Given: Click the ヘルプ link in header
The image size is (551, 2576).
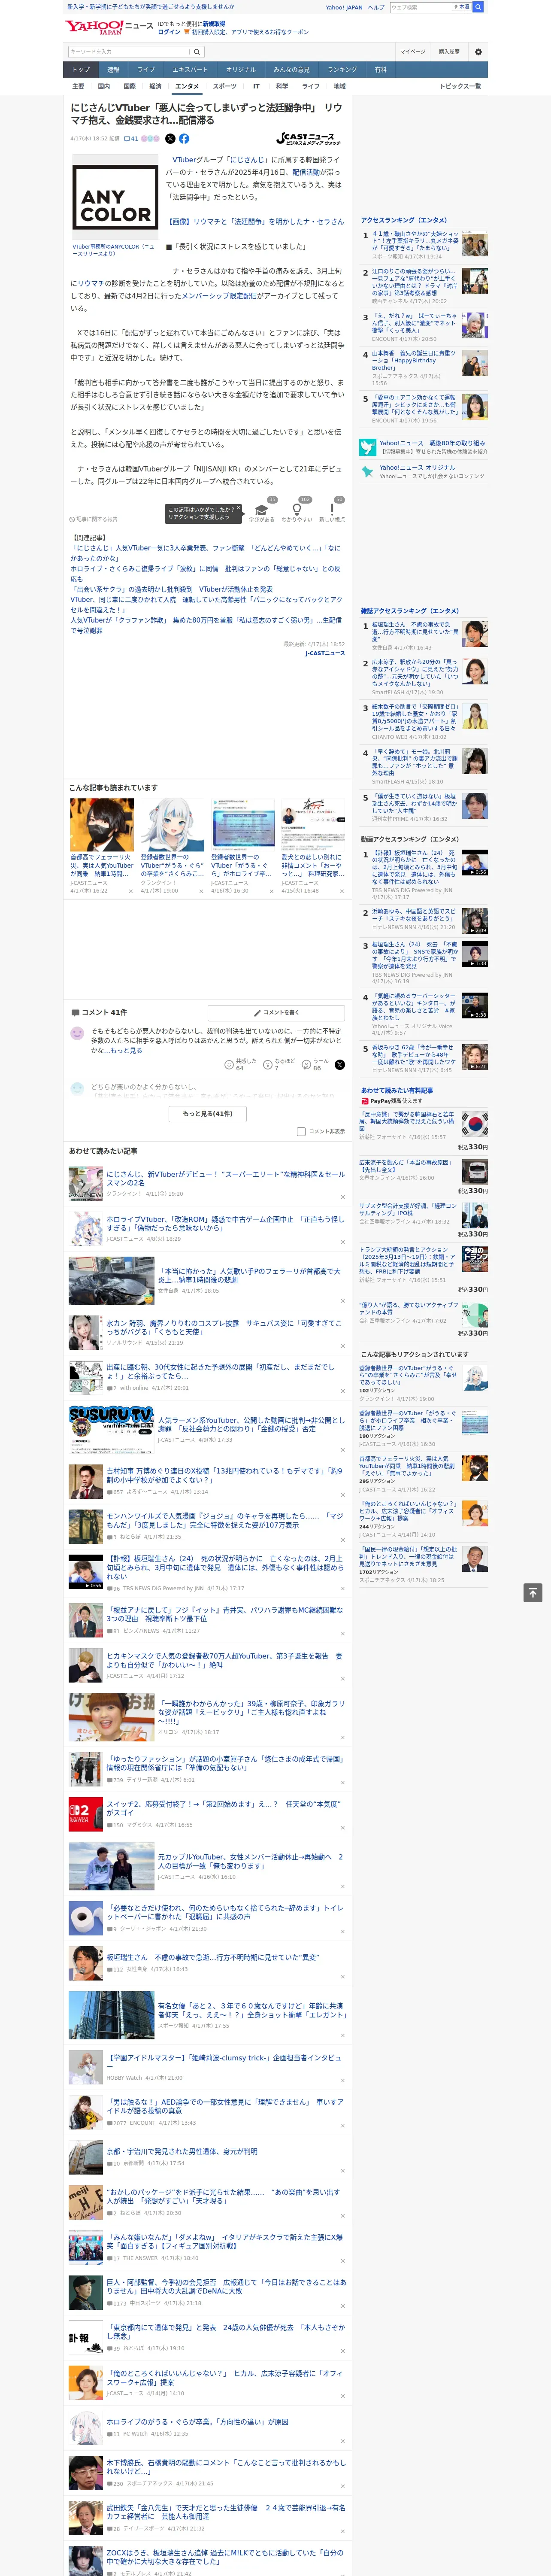Looking at the screenshot, I should [375, 7].
